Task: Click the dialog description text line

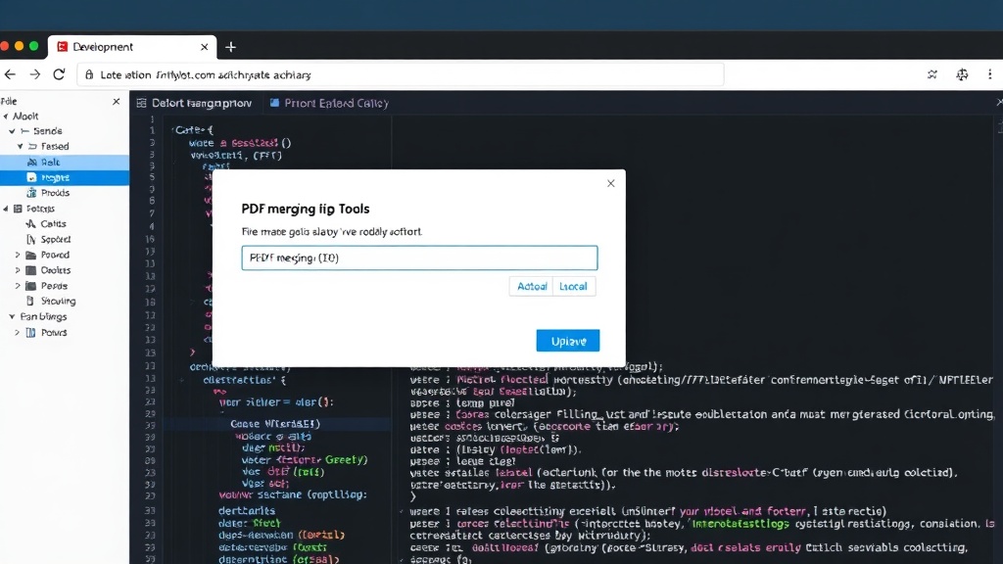Action: pyautogui.click(x=331, y=231)
